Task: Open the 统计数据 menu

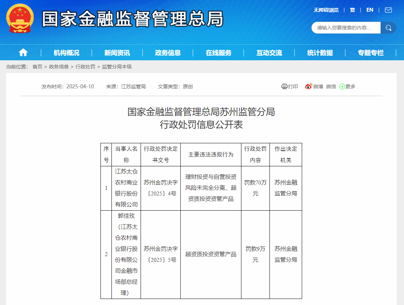Action: pos(320,53)
